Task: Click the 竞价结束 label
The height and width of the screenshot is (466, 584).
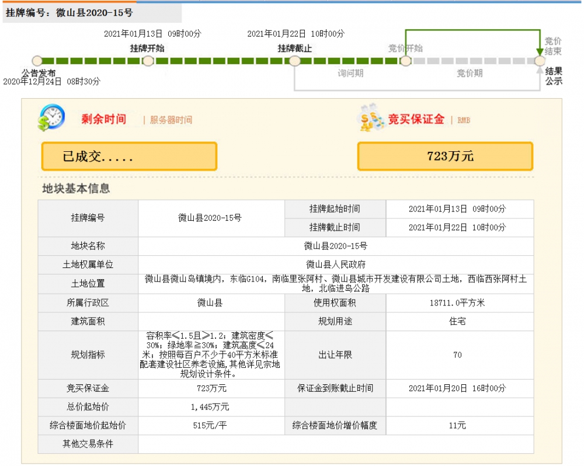Action: (x=552, y=46)
